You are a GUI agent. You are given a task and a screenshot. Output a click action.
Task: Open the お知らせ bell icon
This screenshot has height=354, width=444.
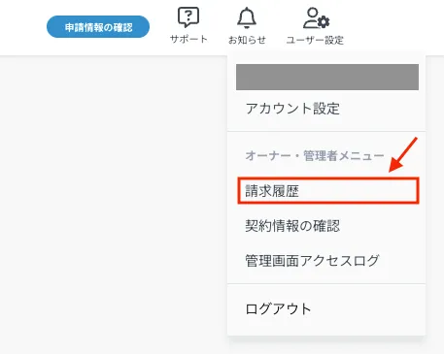point(247,17)
